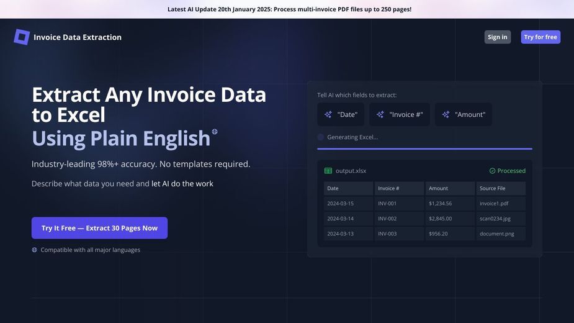
Task: Select the "Invoice #" field chip
Action: 400,114
